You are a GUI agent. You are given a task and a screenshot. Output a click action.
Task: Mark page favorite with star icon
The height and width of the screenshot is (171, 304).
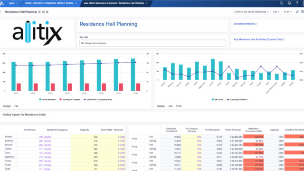(47, 12)
